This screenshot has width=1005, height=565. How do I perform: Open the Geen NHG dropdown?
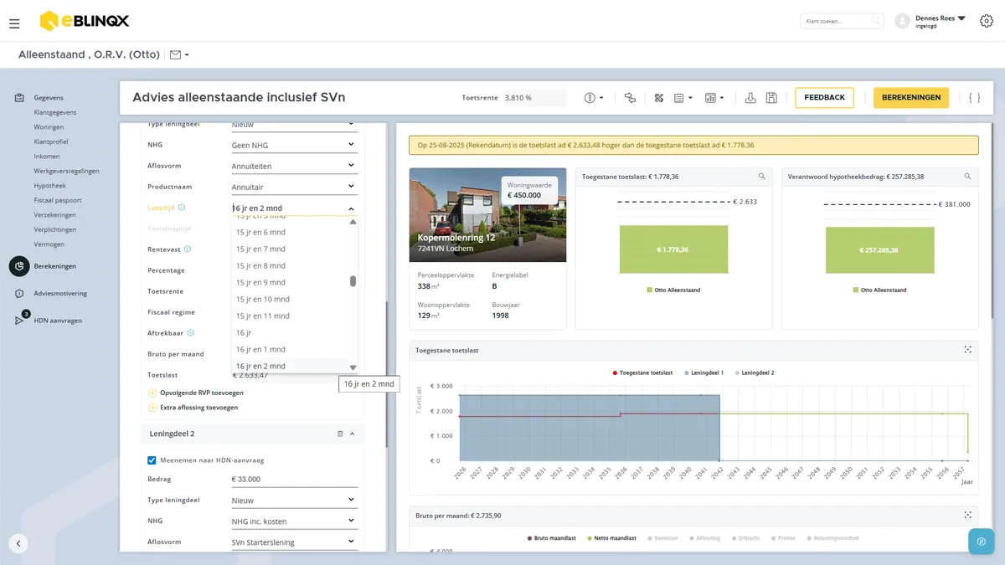click(x=294, y=145)
